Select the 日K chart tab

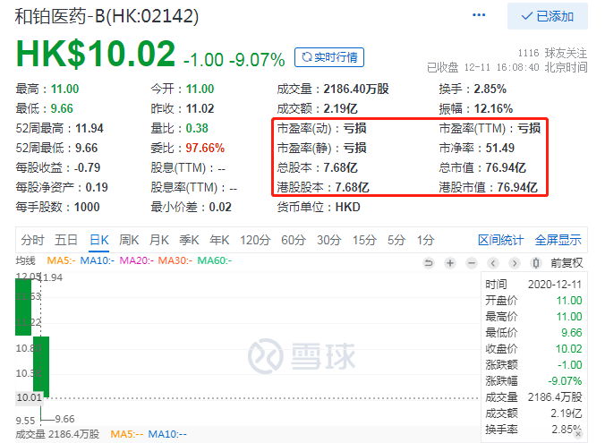[x=99, y=240]
